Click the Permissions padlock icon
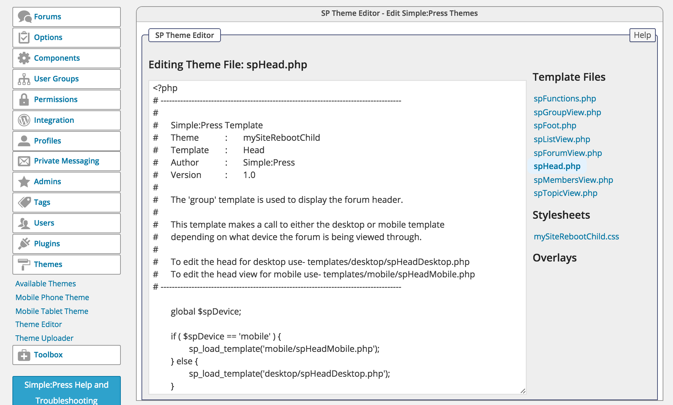 pyautogui.click(x=24, y=99)
